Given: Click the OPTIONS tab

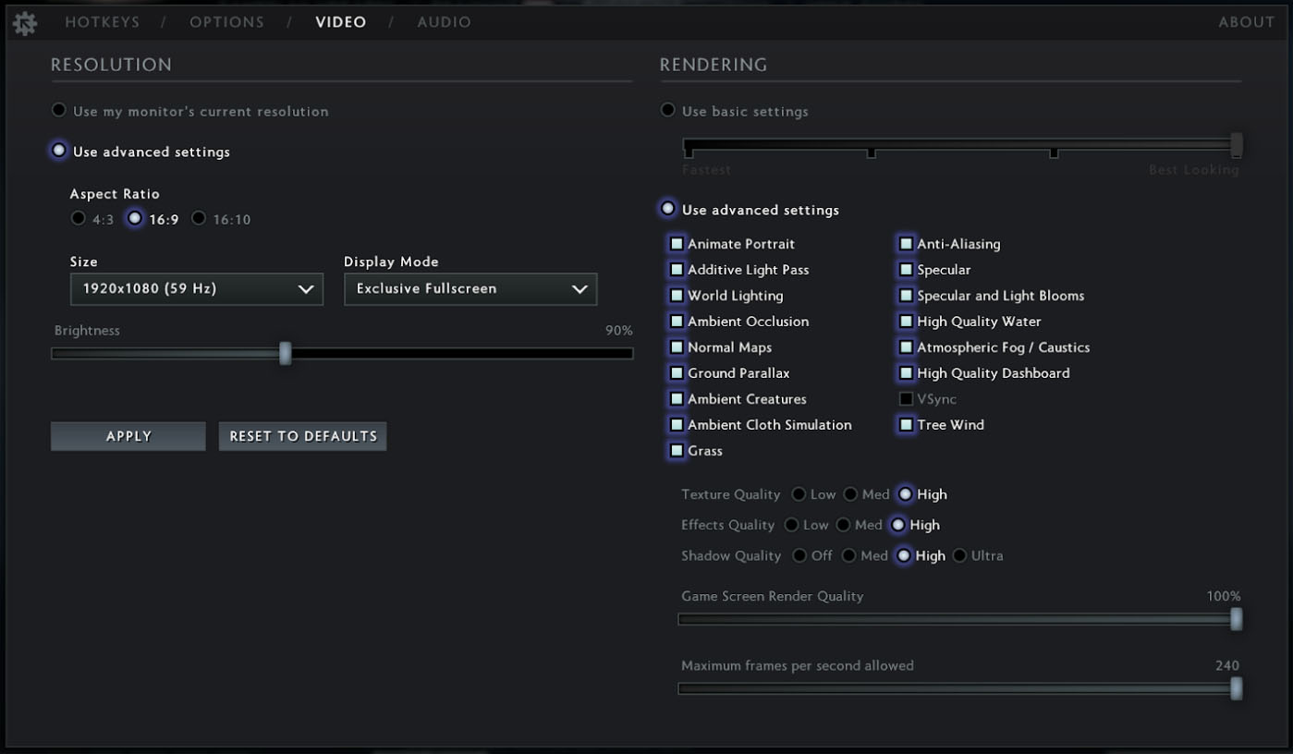Looking at the screenshot, I should [x=226, y=21].
